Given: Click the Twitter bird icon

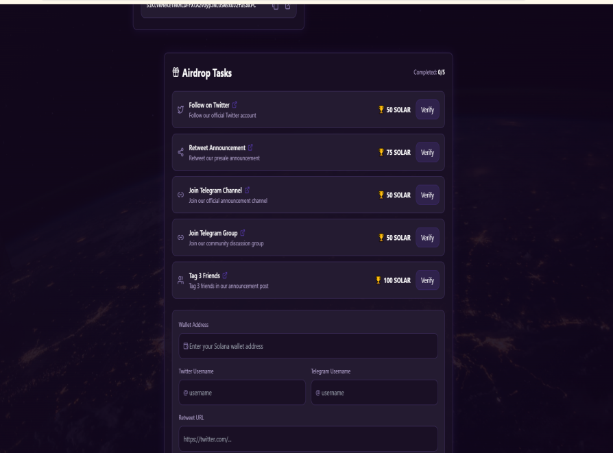Looking at the screenshot, I should pyautogui.click(x=180, y=110).
